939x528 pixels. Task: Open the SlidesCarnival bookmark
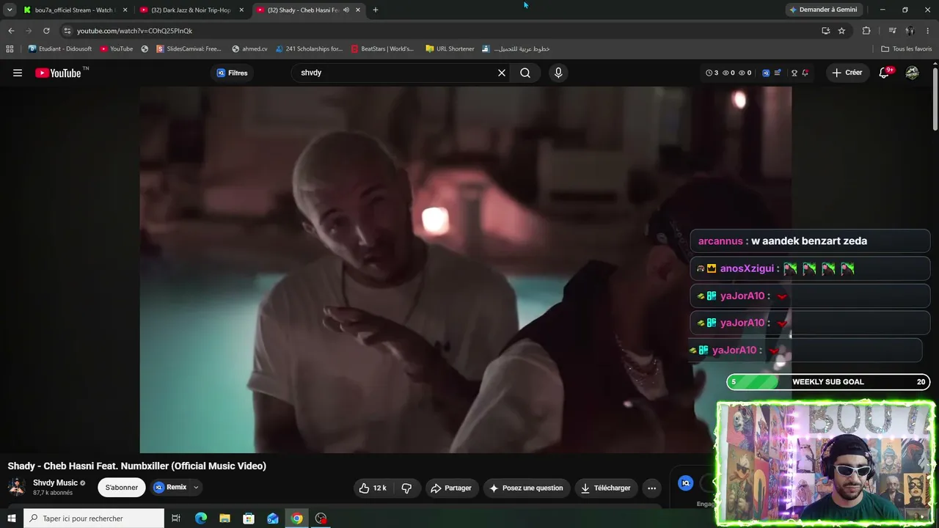(x=189, y=49)
